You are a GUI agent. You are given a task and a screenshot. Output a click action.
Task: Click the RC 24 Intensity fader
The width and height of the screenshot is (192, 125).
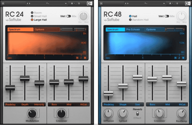coord(39,83)
